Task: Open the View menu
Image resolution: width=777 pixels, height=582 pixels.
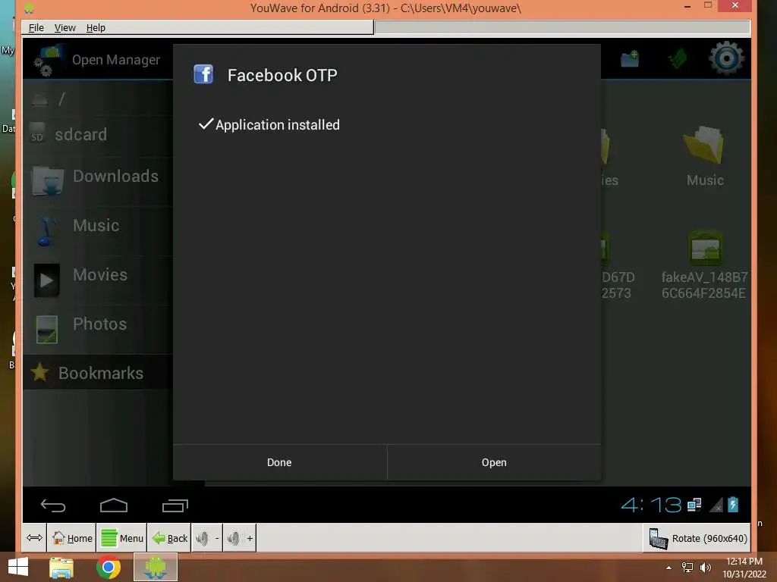Action: (65, 28)
